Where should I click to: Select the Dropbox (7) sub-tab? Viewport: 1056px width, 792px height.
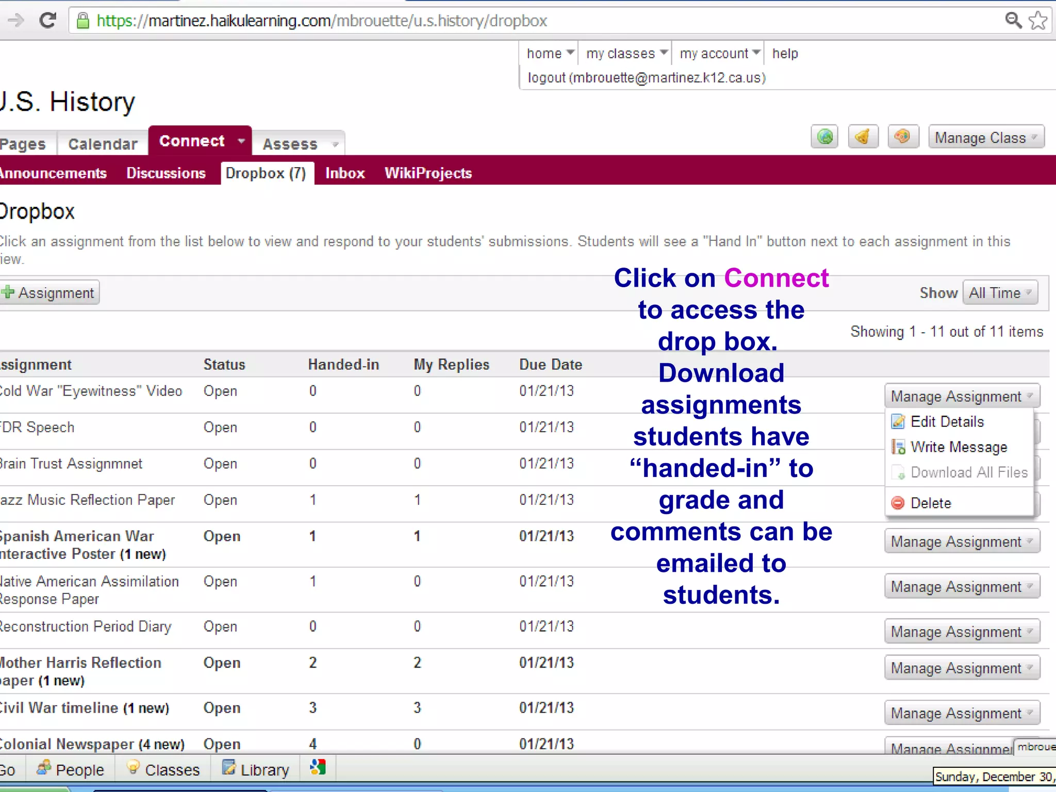pyautogui.click(x=267, y=173)
